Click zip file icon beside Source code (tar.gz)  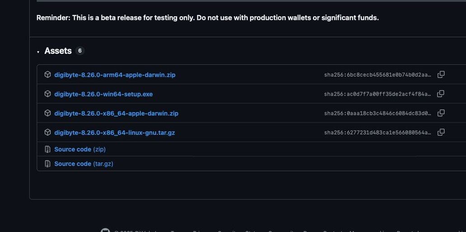(x=47, y=164)
